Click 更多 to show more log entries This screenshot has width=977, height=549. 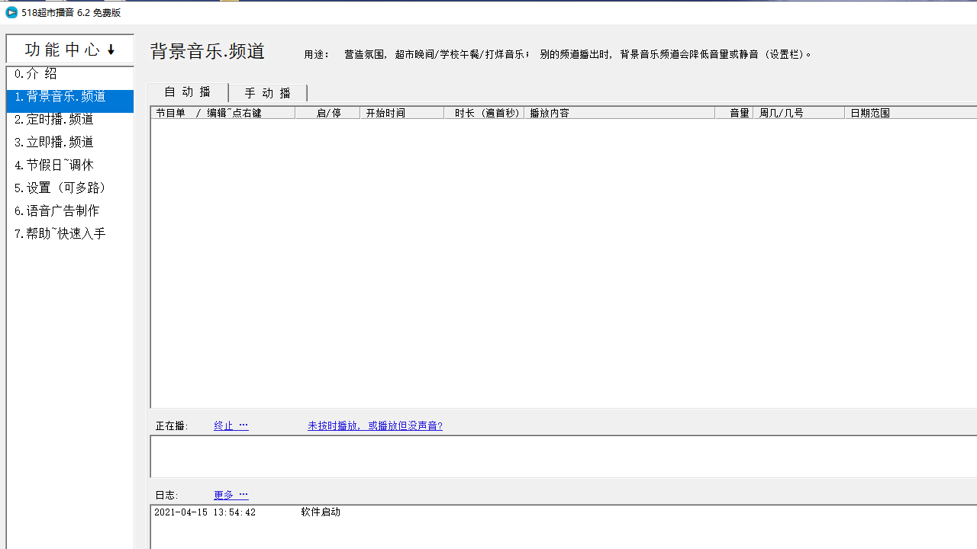point(222,495)
